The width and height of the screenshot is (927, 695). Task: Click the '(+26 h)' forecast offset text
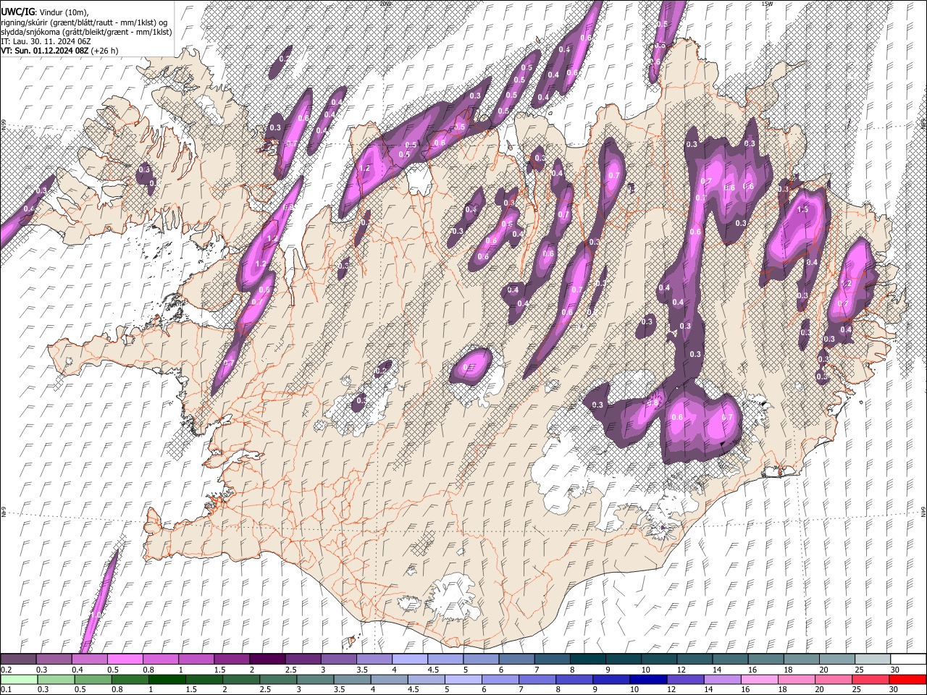coord(104,51)
